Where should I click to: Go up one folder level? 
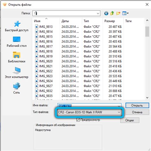point(112,13)
